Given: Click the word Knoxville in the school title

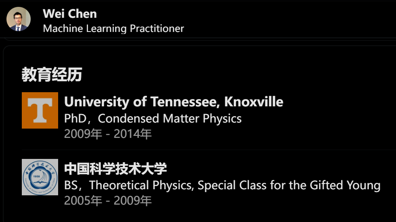Looking at the screenshot, I should pos(254,101).
